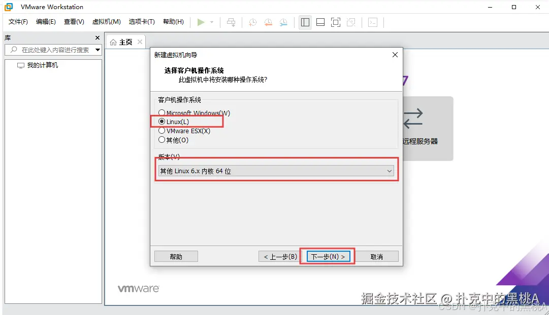Toggle the library panel visibility
549x315 pixels.
coord(305,22)
